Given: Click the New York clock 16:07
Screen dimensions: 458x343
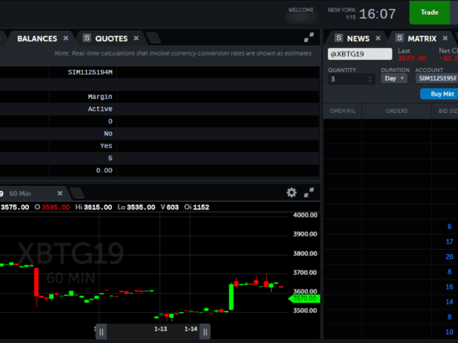Looking at the screenshot, I should pos(377,14).
